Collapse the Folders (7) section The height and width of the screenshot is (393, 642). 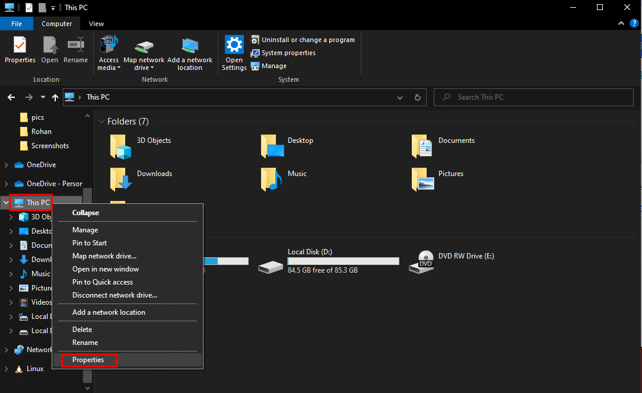[101, 122]
